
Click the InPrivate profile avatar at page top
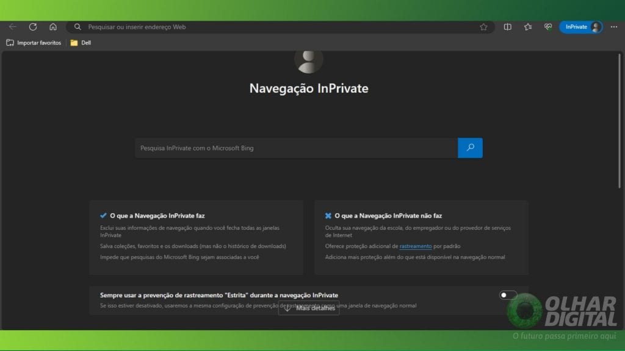(308, 61)
